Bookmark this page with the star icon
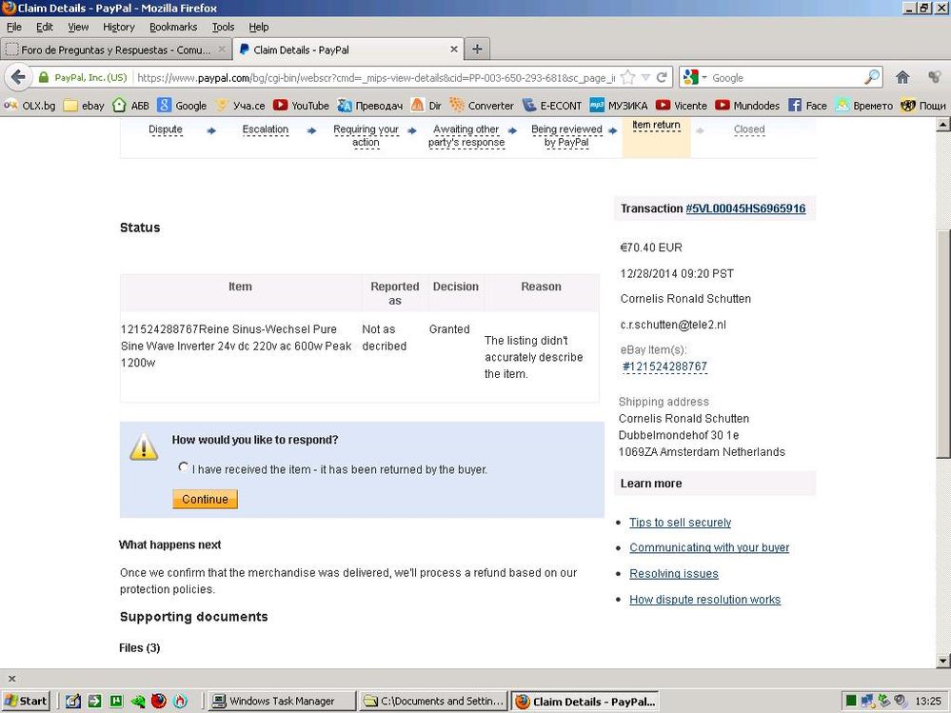Screen dimensions: 951x713 click(628, 78)
